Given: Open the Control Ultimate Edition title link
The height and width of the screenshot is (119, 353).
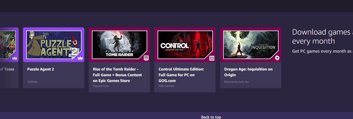Looking at the screenshot, I should [181, 75].
